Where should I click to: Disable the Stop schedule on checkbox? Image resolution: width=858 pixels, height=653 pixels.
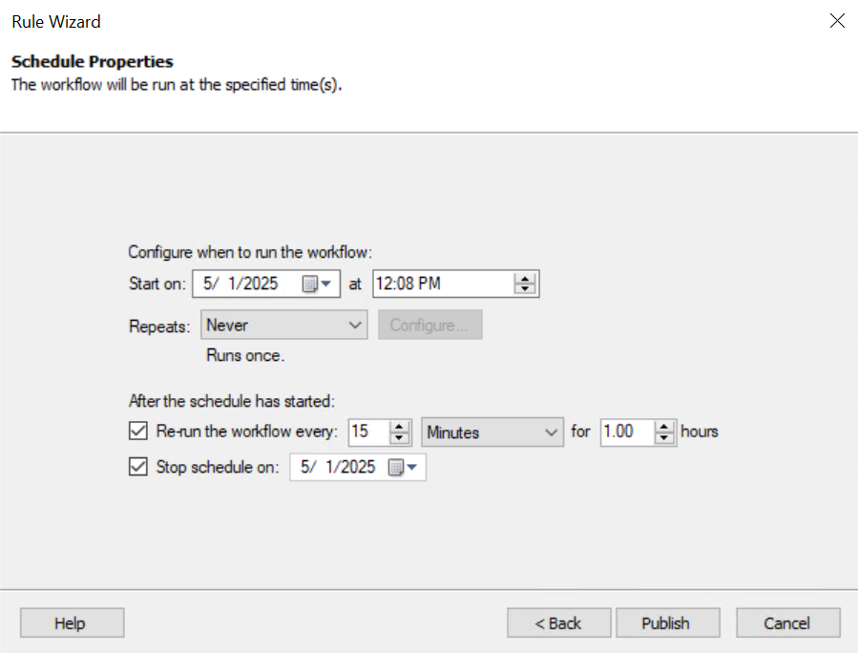(x=138, y=468)
